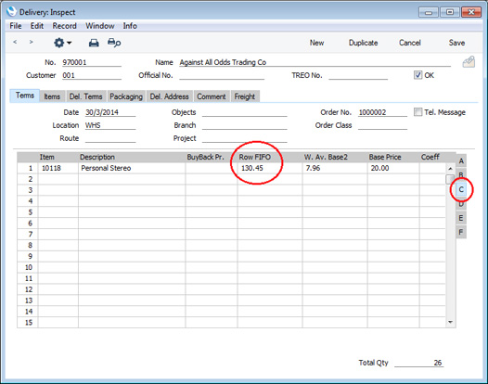Switch to flip A of the grid

(x=461, y=160)
